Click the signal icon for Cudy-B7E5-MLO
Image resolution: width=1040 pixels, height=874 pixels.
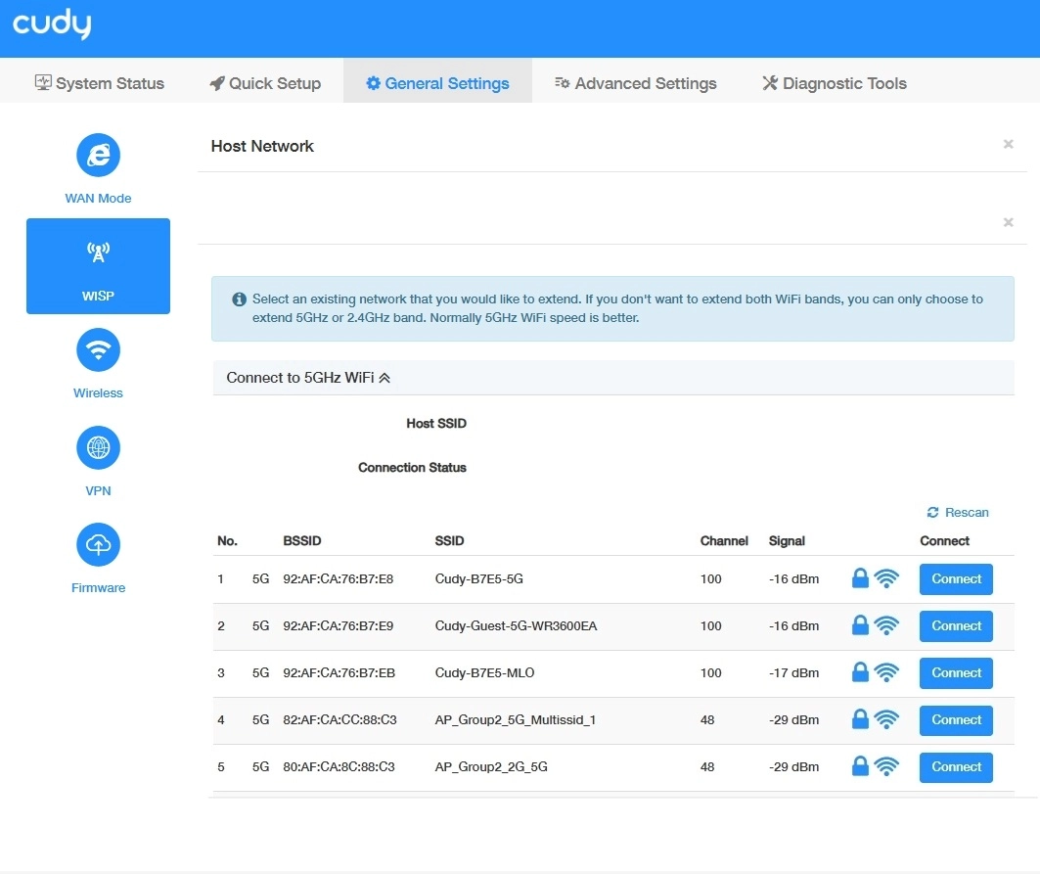coord(886,673)
